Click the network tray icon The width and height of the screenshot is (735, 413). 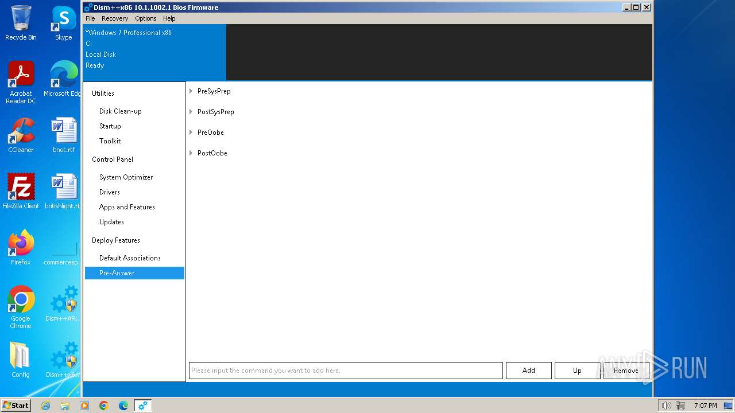680,406
